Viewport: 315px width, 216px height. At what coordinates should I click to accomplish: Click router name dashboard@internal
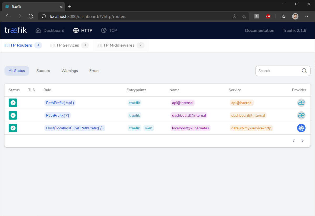point(189,115)
